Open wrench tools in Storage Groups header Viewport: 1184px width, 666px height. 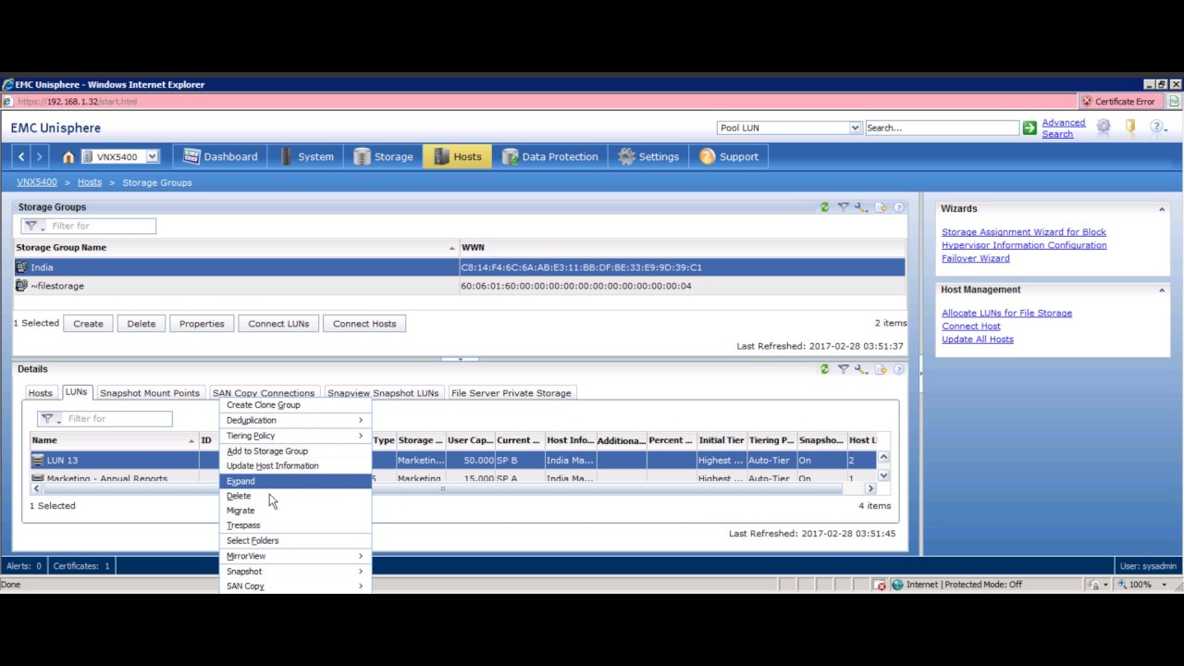[861, 207]
